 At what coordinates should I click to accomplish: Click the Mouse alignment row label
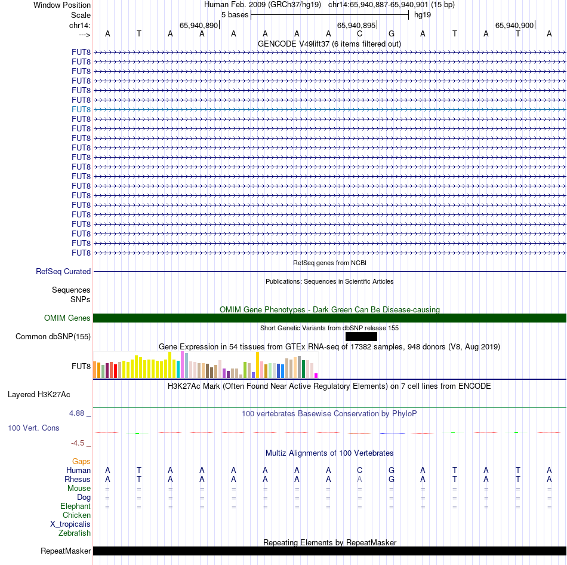(x=79, y=489)
